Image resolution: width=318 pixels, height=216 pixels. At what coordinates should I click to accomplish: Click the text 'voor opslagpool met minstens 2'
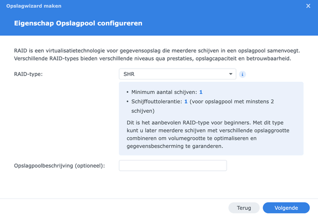coord(232,102)
